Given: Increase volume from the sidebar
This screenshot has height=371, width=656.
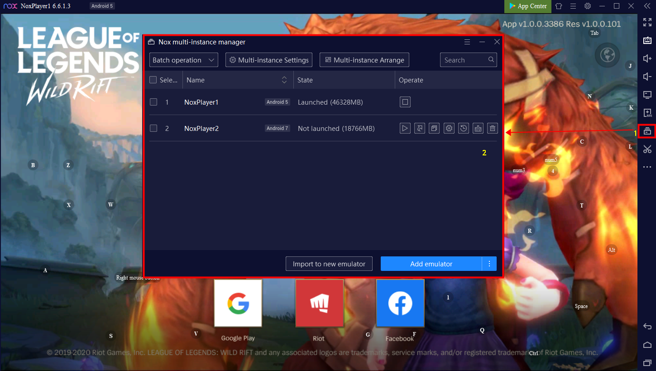Looking at the screenshot, I should (x=647, y=58).
